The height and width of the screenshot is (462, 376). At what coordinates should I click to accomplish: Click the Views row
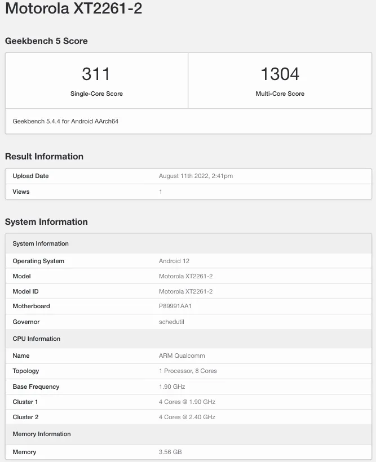tap(188, 192)
